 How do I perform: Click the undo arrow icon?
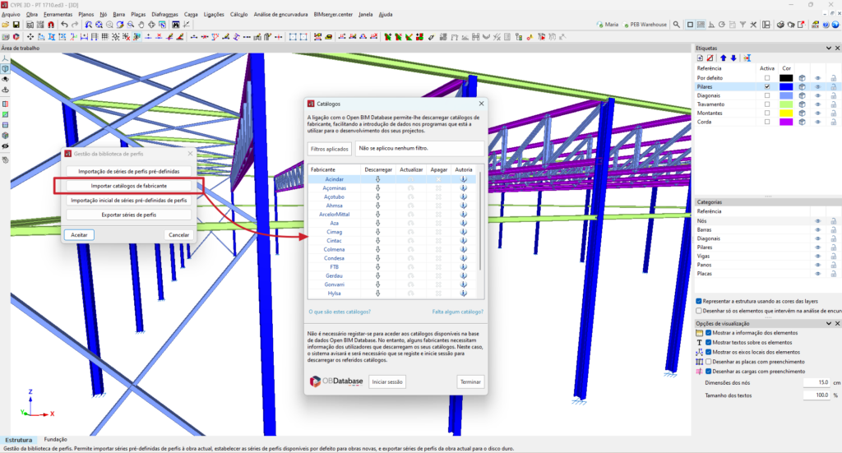(x=64, y=25)
